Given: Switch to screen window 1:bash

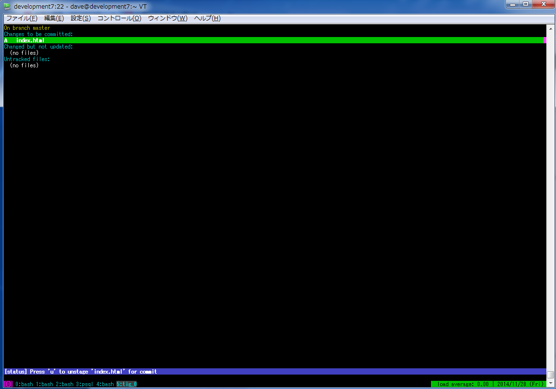Looking at the screenshot, I should [x=44, y=384].
